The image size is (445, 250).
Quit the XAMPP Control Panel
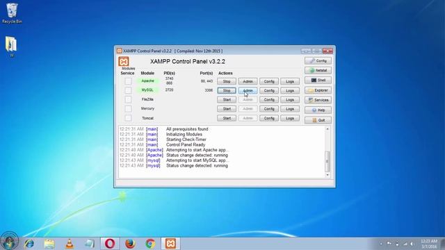318,120
